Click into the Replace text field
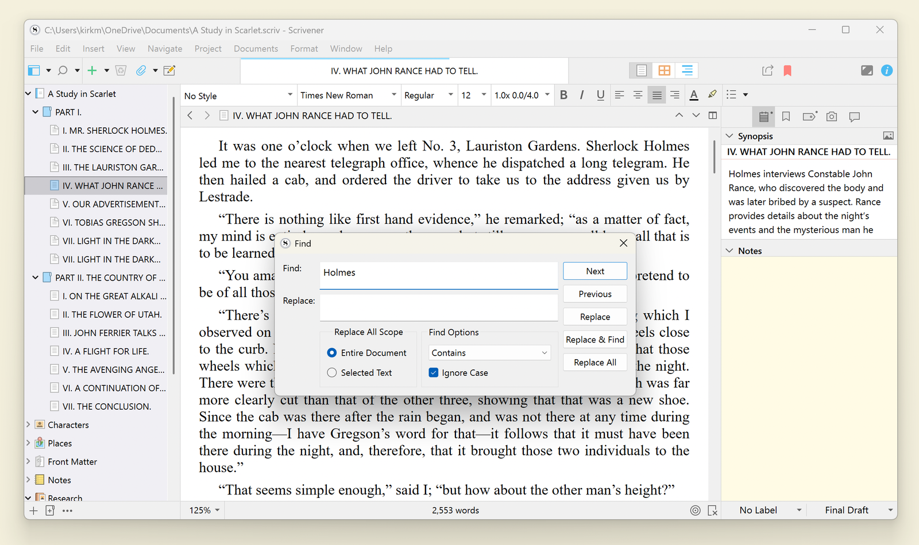Screen dimensions: 919x545 (438, 307)
